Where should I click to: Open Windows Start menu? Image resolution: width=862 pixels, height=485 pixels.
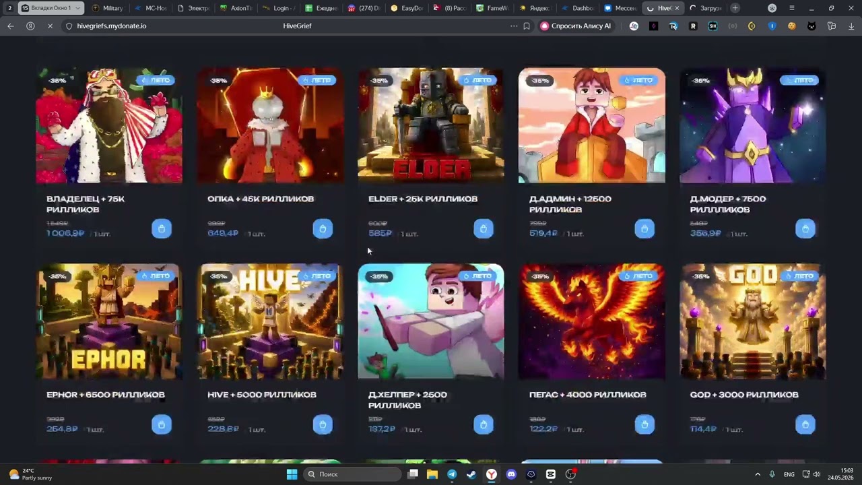click(292, 474)
